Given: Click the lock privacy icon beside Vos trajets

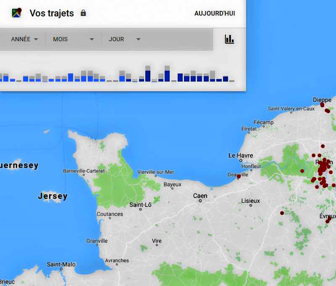Looking at the screenshot, I should point(83,13).
